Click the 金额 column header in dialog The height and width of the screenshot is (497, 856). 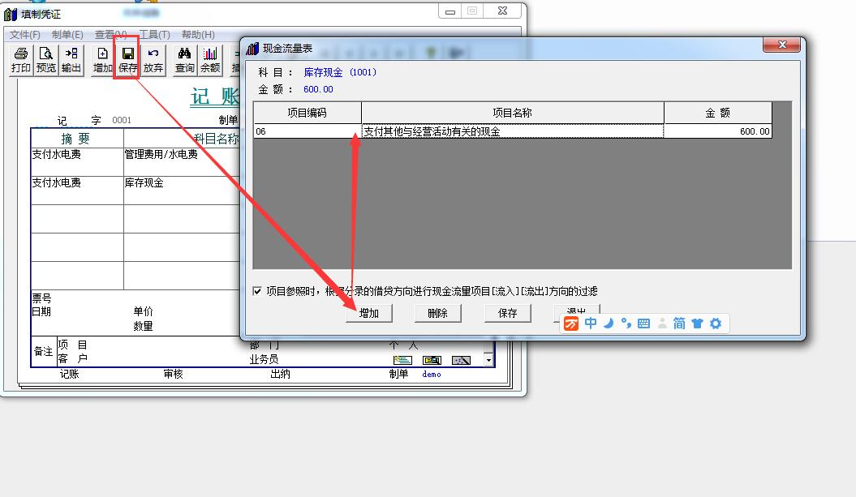718,113
